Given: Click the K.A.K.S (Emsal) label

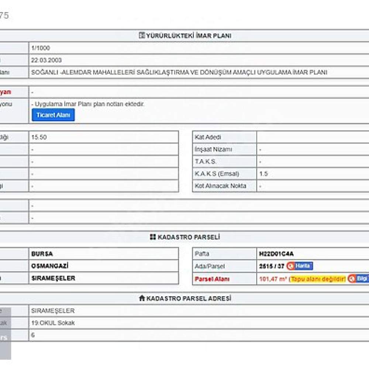Looking at the screenshot, I should (x=217, y=174).
